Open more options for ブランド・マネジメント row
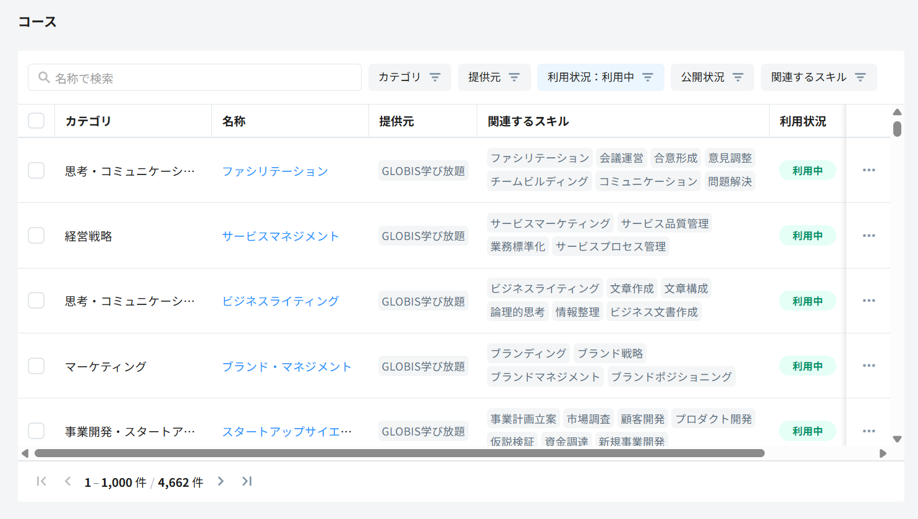Image resolution: width=918 pixels, height=519 pixels. [x=869, y=366]
